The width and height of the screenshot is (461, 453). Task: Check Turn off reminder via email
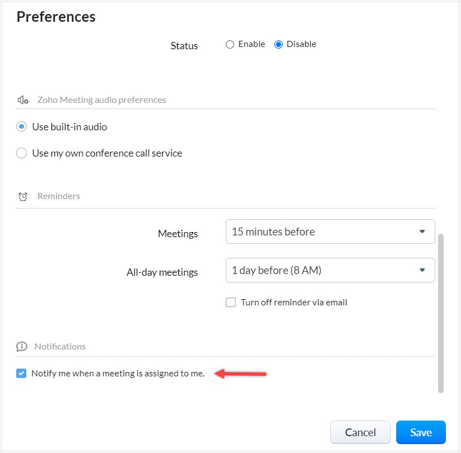coord(231,303)
